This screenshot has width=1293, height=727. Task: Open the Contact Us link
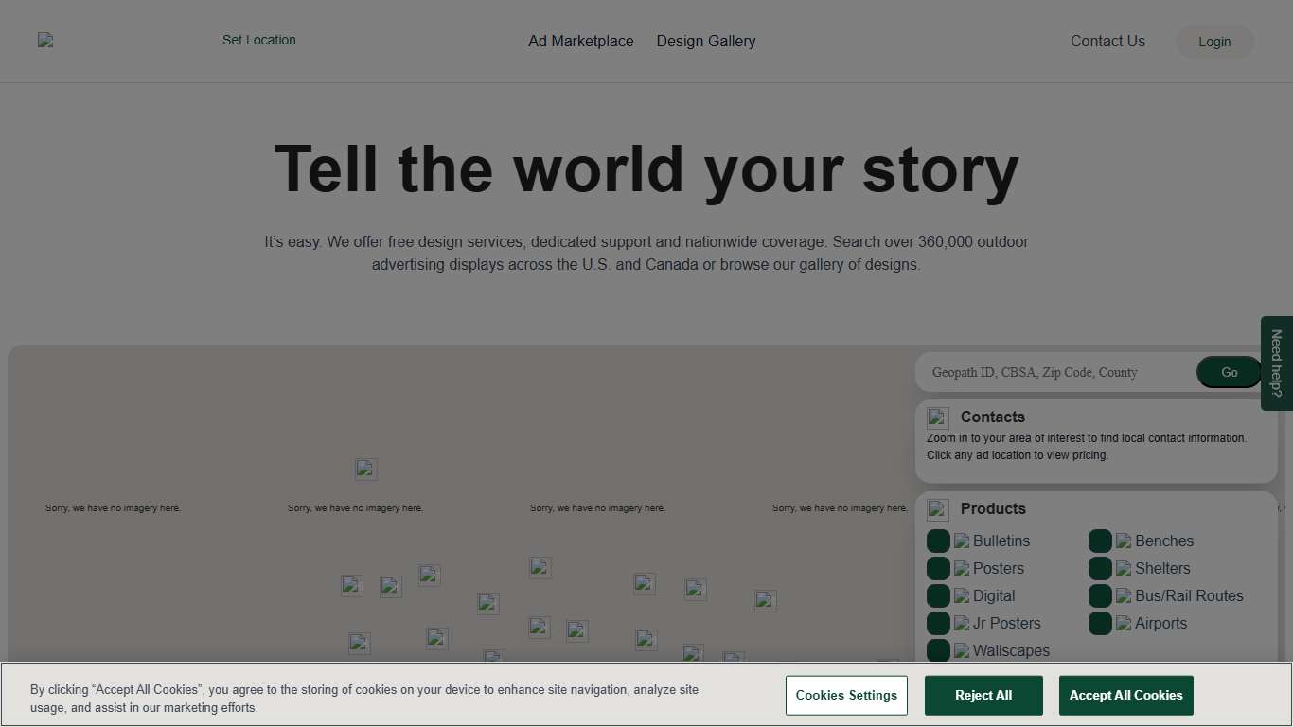1107,42
